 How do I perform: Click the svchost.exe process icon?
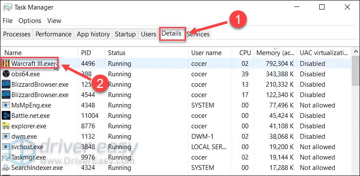point(6,147)
